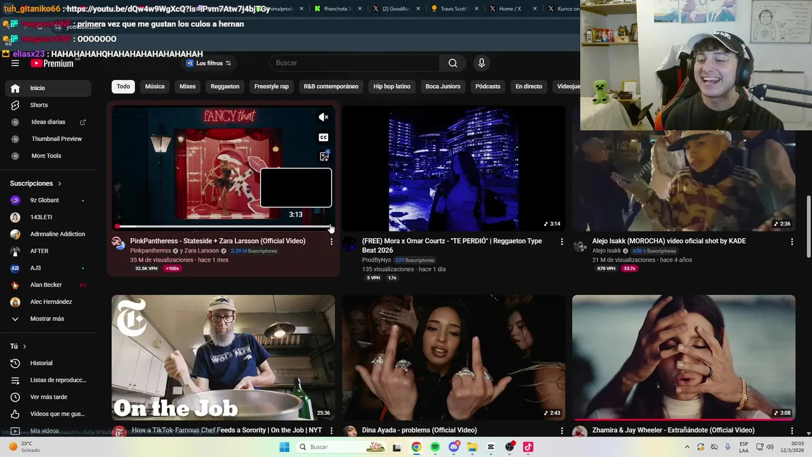
Task: Show hidden system tray icons
Action: click(x=687, y=447)
